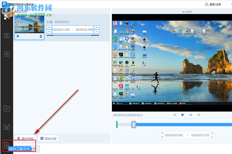
Task: Click the w.mp4 video title
Action: 187,12
